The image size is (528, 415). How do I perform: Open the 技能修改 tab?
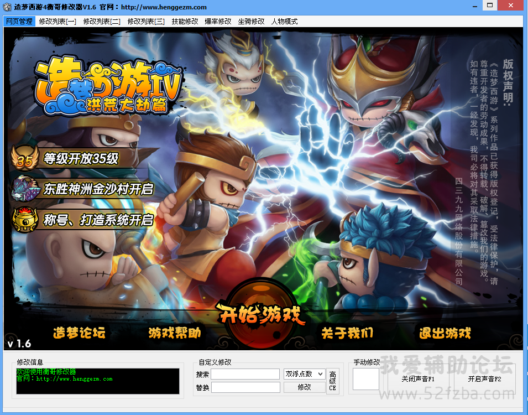[x=185, y=21]
